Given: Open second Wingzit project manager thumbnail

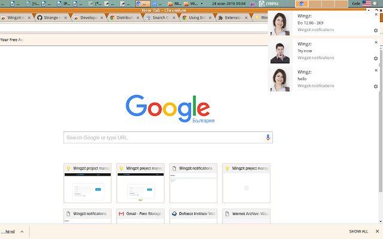Looking at the screenshot, I should coord(140,183).
